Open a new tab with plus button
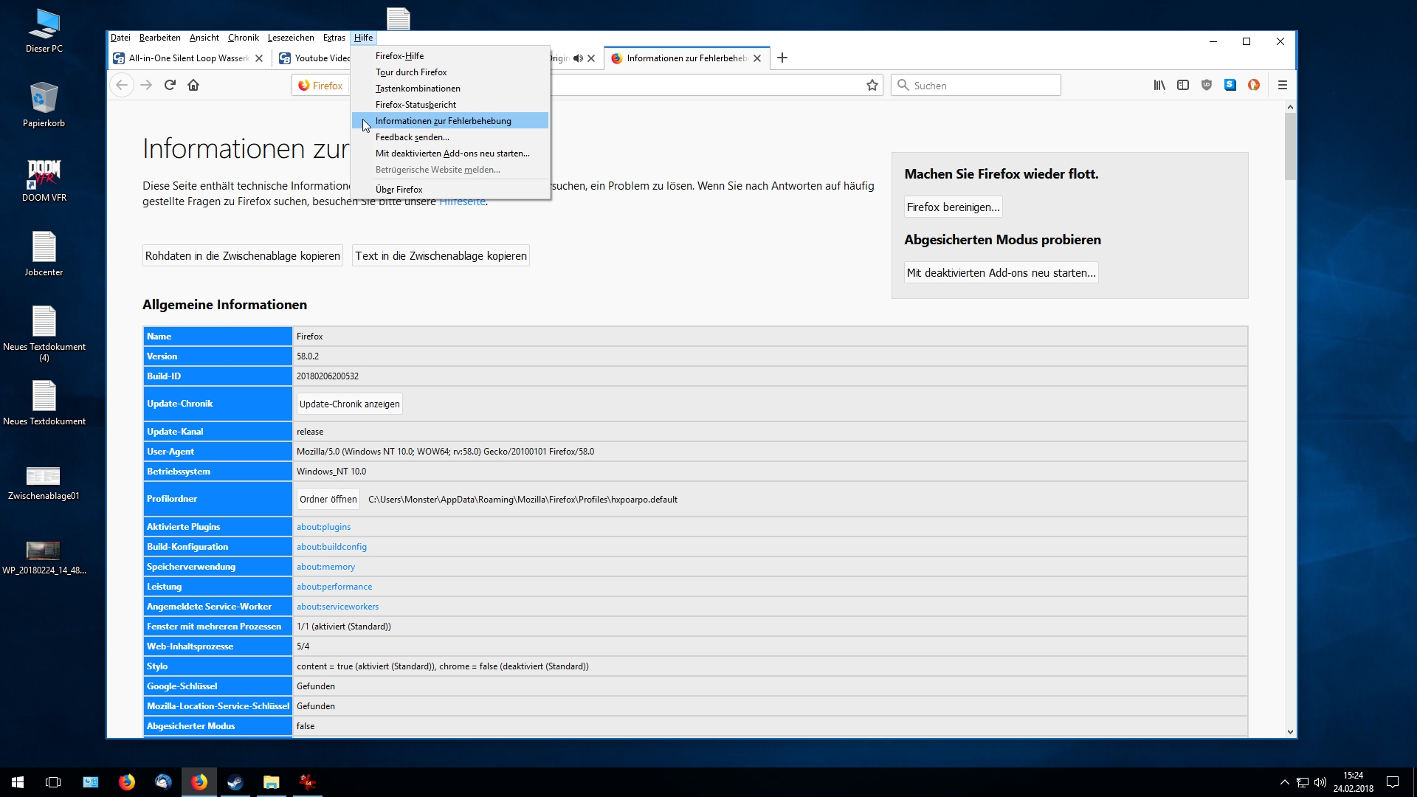 [x=782, y=58]
